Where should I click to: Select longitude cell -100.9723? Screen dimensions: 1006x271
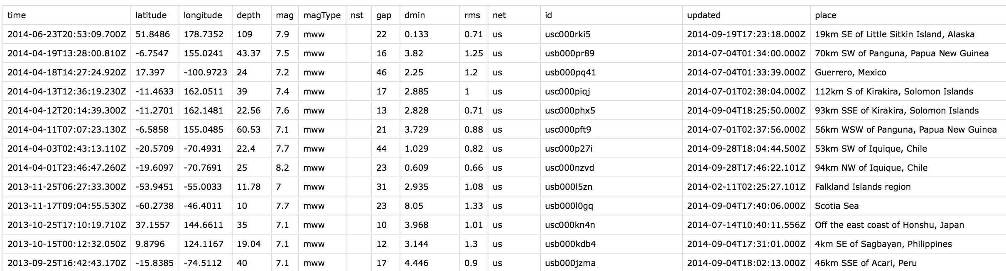(x=205, y=73)
